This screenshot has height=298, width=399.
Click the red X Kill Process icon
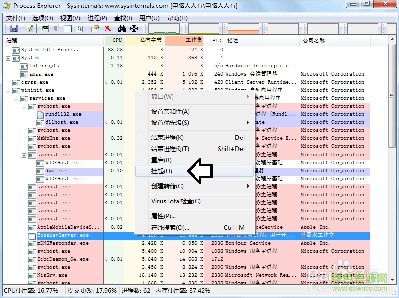pyautogui.click(x=107, y=29)
